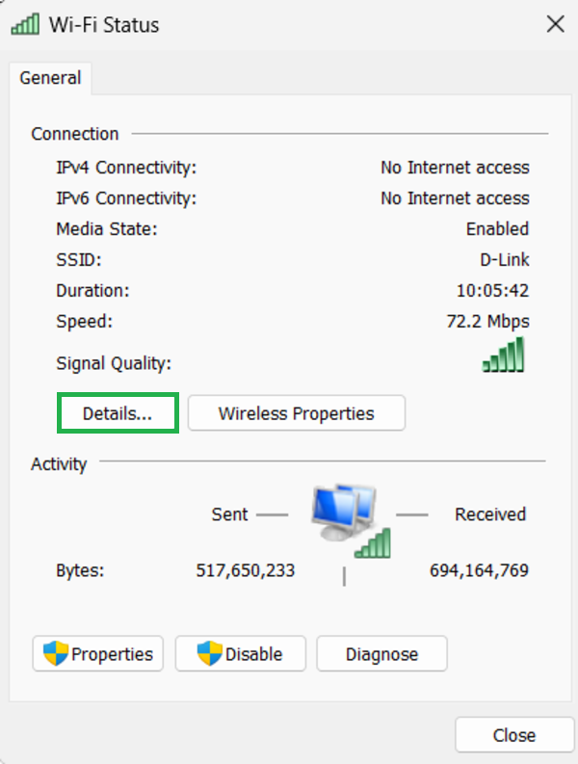The image size is (578, 764).
Task: Click the Media State value Enabled
Action: point(497,229)
